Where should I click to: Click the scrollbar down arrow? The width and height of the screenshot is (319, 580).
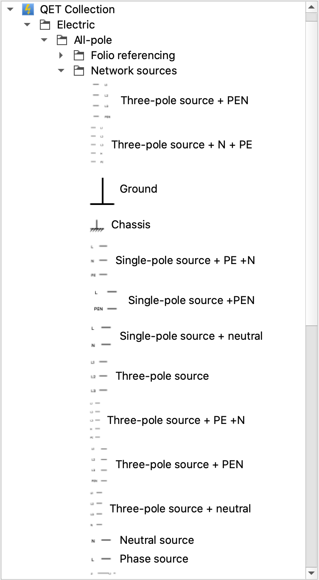pyautogui.click(x=311, y=573)
